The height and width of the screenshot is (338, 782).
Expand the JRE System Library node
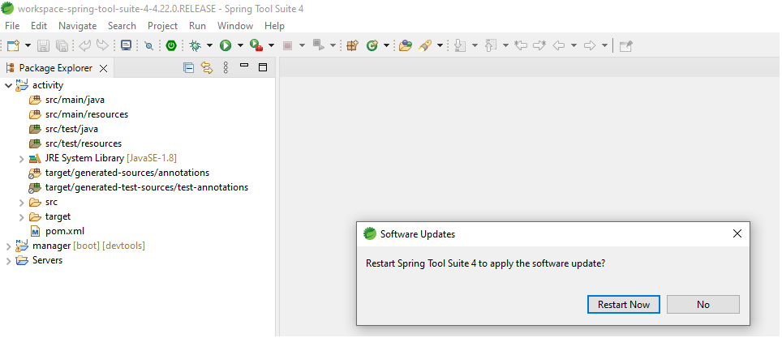(x=21, y=159)
